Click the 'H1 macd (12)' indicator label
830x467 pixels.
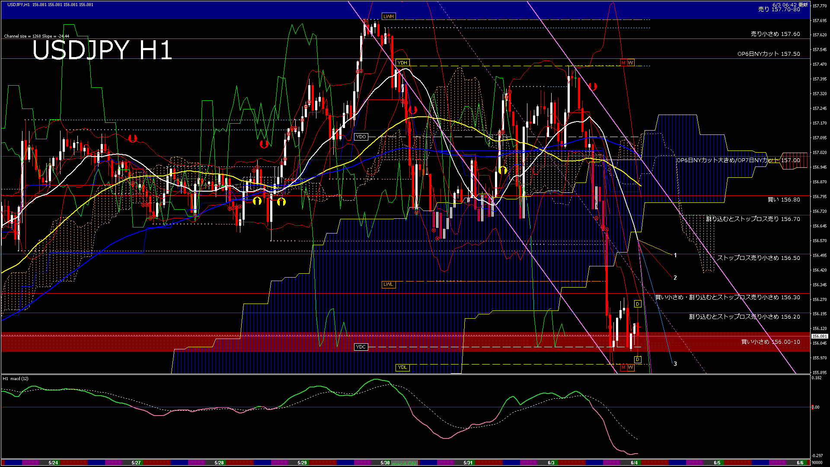(x=16, y=379)
